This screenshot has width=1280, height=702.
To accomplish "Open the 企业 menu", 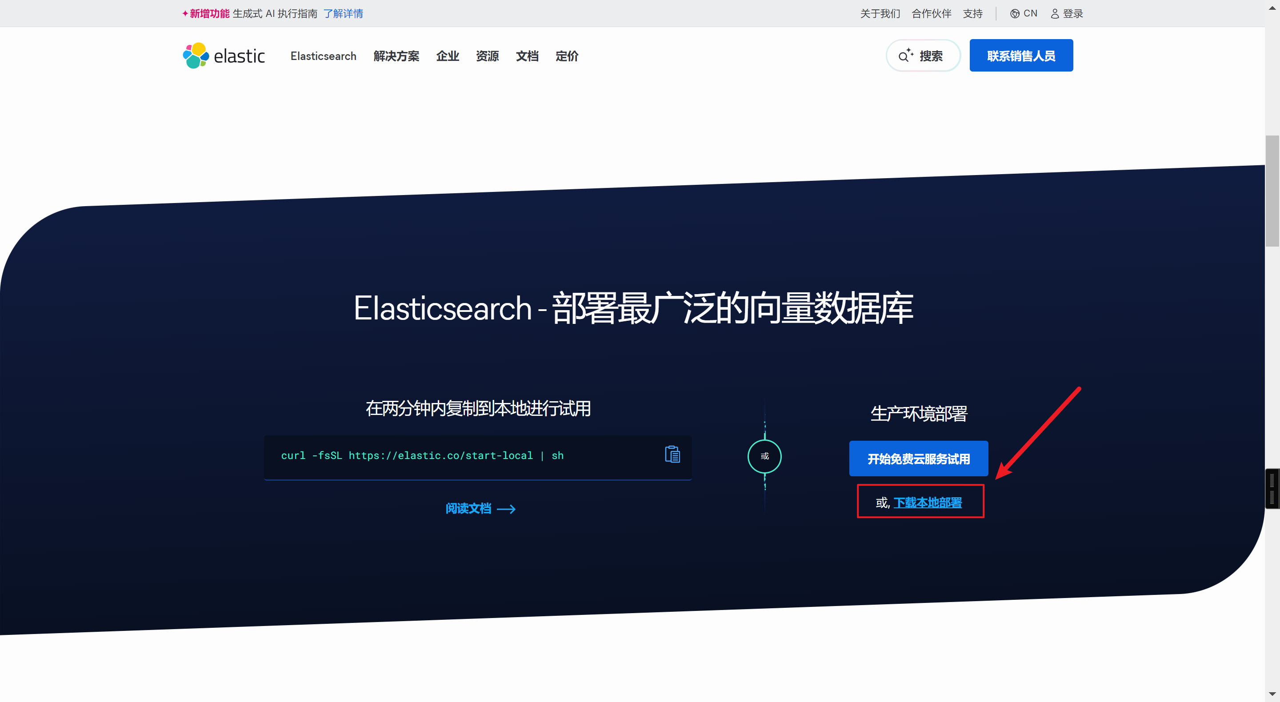I will pyautogui.click(x=447, y=56).
